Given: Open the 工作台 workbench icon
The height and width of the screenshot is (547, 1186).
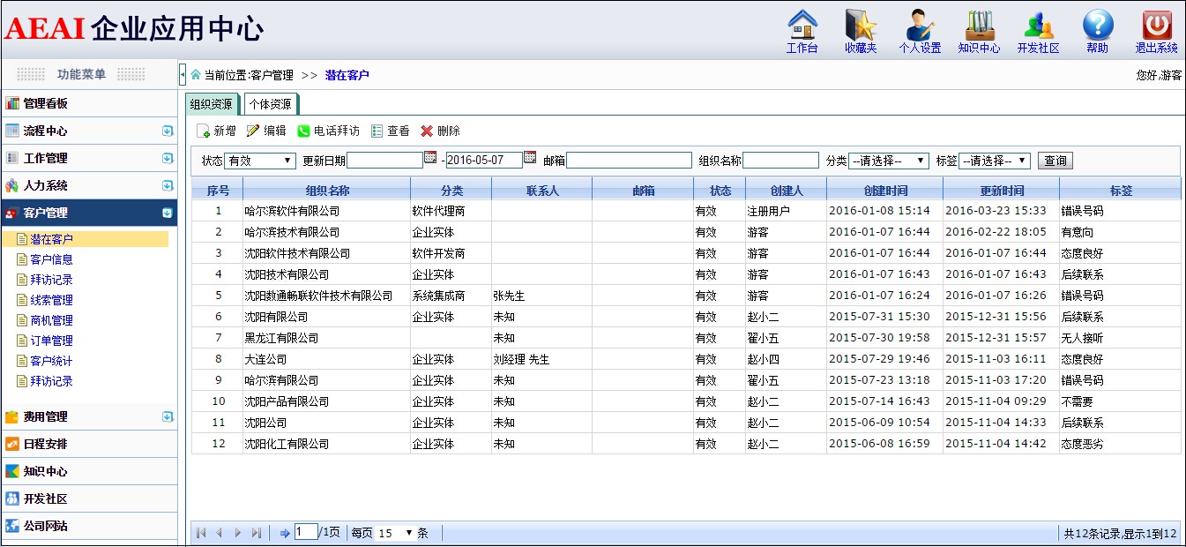Looking at the screenshot, I should point(802,26).
